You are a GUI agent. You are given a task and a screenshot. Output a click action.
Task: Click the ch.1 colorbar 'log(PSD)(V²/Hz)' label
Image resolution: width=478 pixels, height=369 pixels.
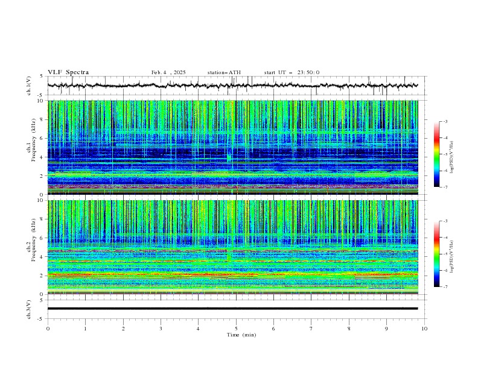click(452, 157)
